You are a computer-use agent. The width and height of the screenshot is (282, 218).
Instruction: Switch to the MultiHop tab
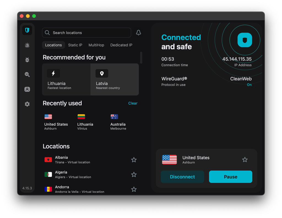[x=96, y=45]
